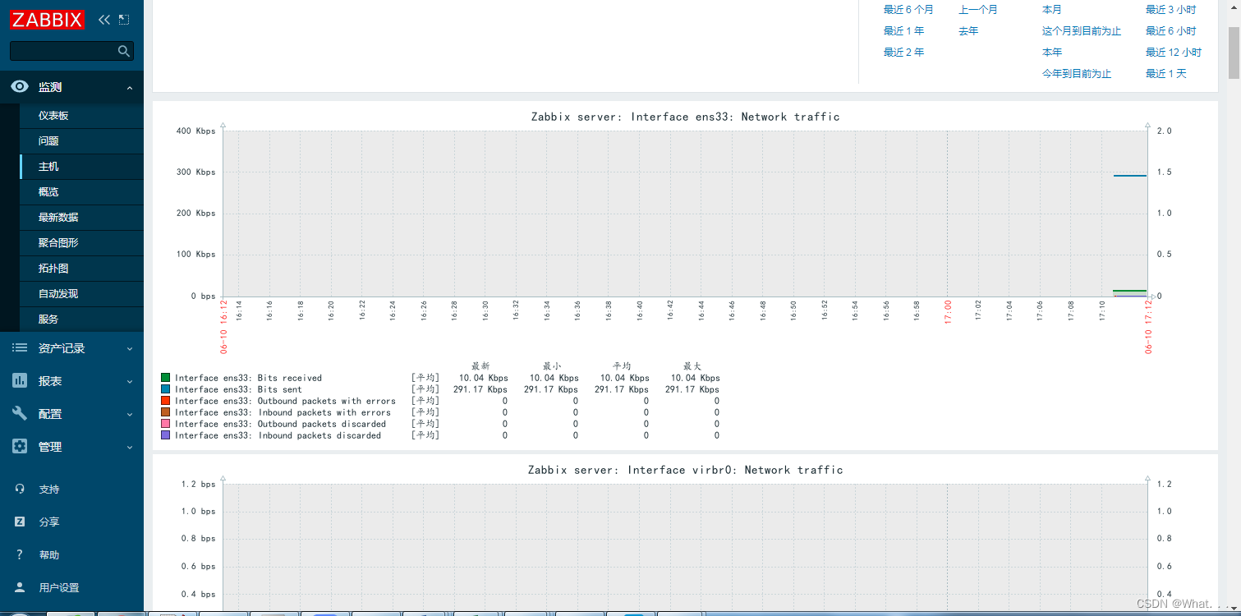Screen dimensions: 1241x616
Task: Click the 配置 wrench icon
Action: [20, 414]
